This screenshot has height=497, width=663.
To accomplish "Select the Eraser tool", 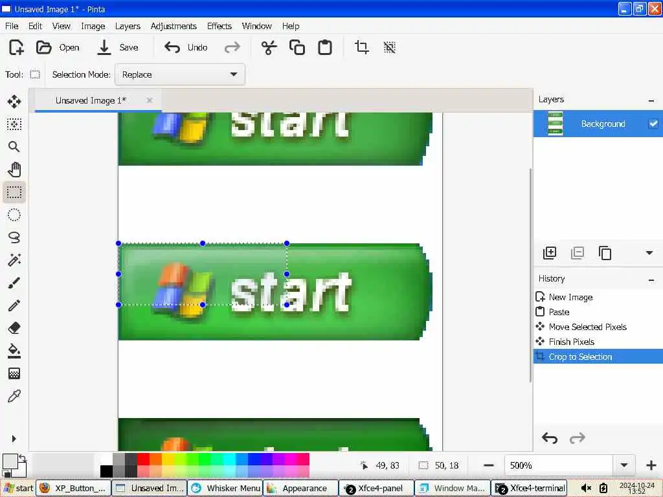I will [14, 328].
